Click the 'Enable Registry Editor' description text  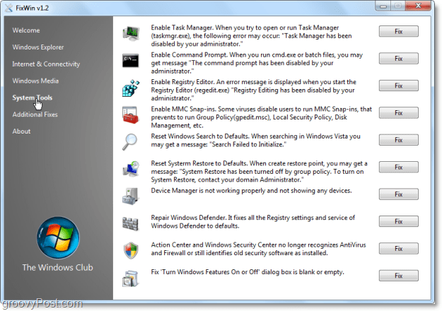click(x=254, y=90)
